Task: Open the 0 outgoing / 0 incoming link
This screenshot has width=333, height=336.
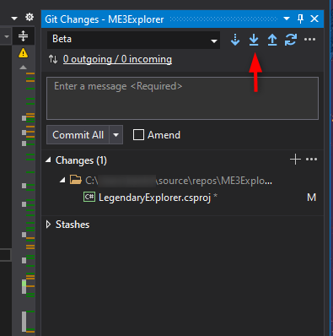Action: pyautogui.click(x=117, y=59)
